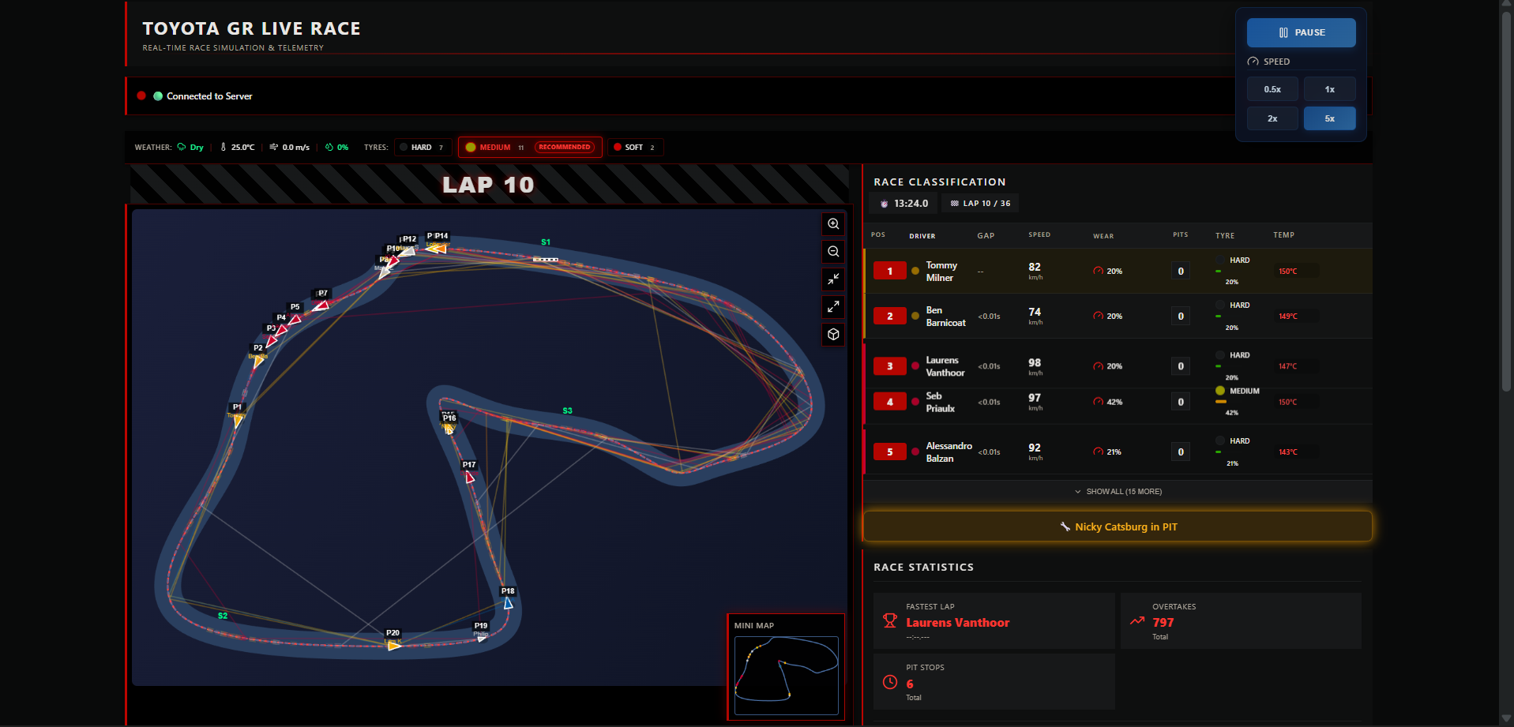The width and height of the screenshot is (1514, 727).
Task: Click the position 1 badge in the classification
Action: point(890,272)
